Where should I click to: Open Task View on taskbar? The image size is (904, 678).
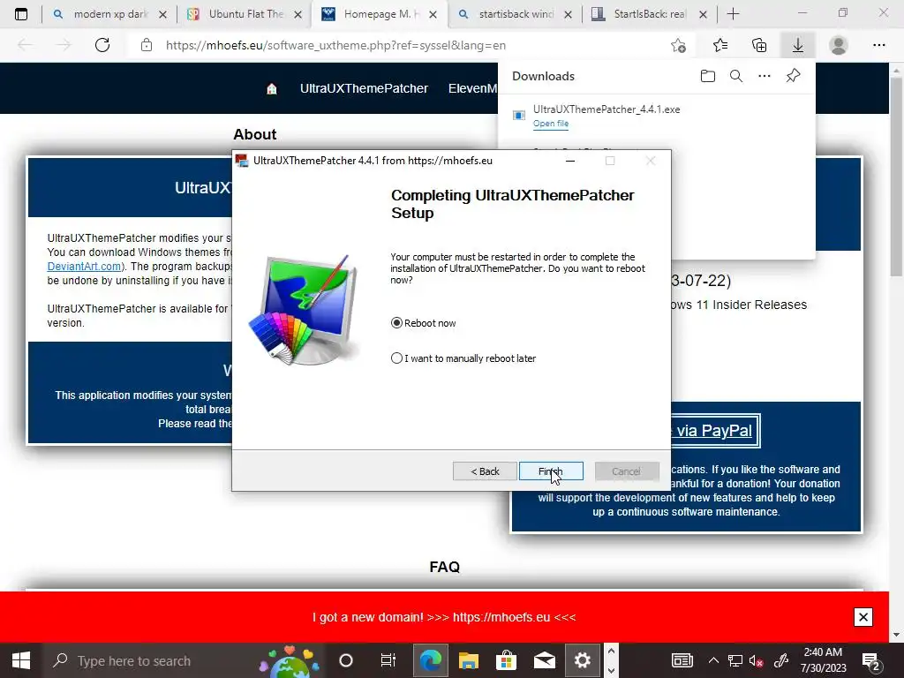point(388,660)
